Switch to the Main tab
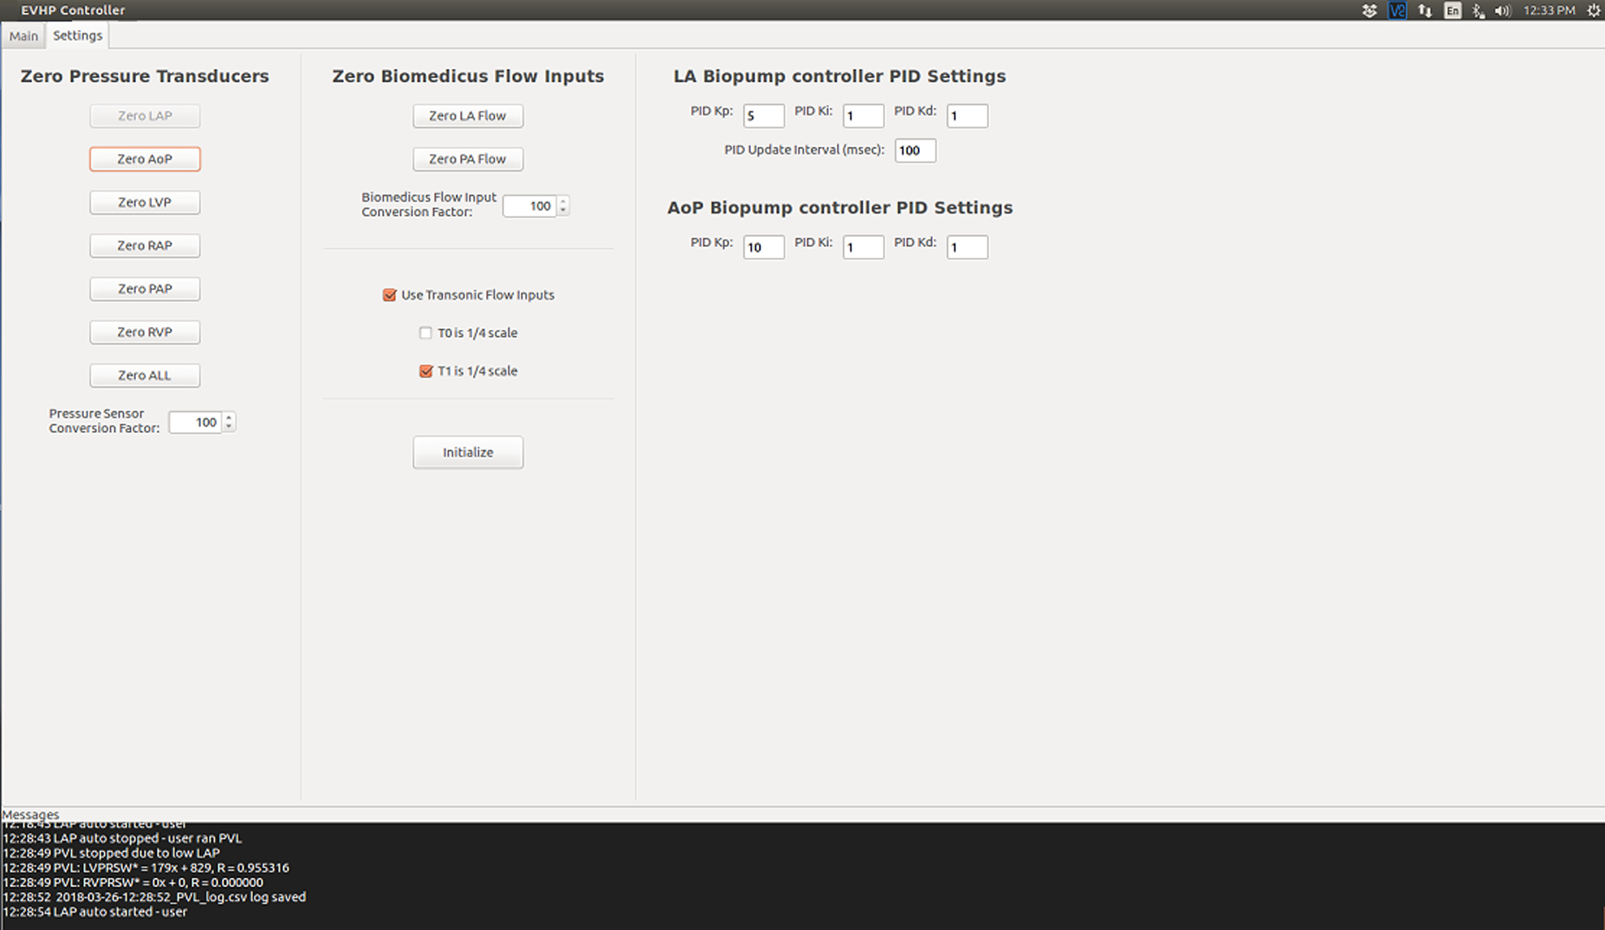The height and width of the screenshot is (930, 1605). pos(24,36)
